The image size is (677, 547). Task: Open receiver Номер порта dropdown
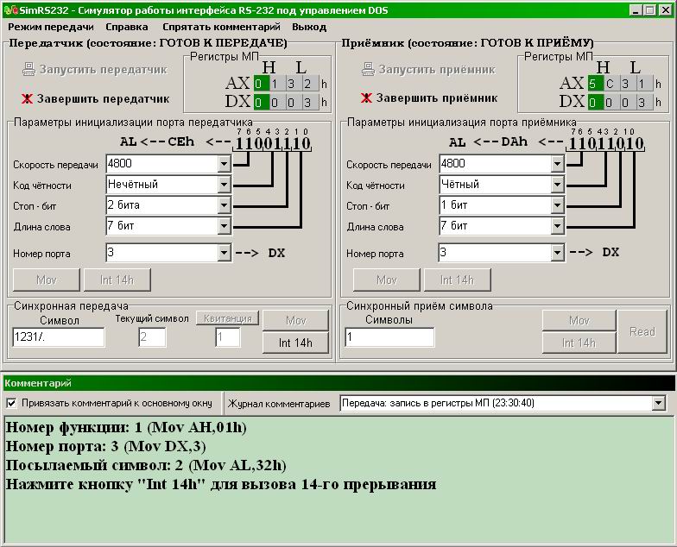click(x=557, y=253)
